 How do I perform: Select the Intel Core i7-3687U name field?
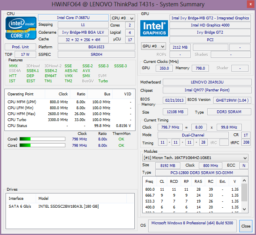pos(73,18)
